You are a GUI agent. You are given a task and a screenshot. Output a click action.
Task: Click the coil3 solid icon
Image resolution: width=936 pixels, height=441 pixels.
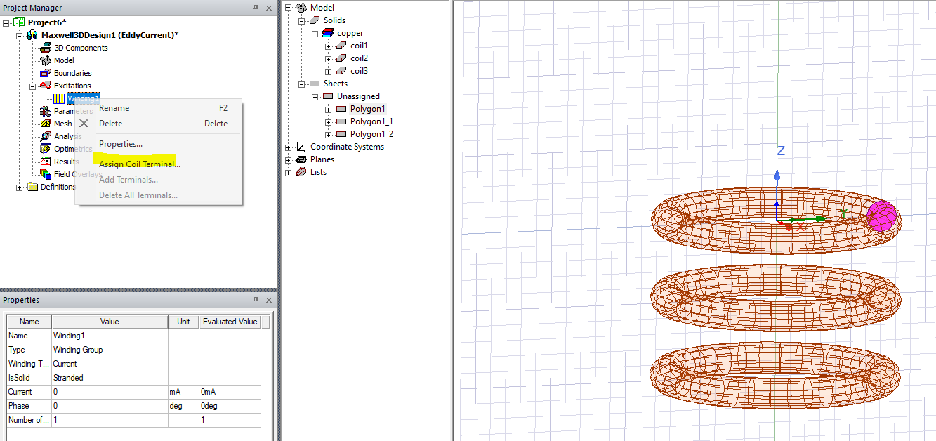click(342, 71)
